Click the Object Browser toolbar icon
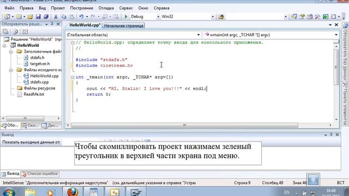The height and width of the screenshot is (196, 349). (x=310, y=17)
